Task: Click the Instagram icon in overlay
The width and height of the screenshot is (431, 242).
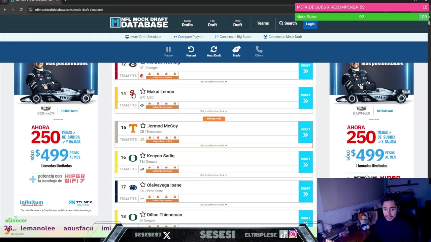Action: click(x=293, y=234)
